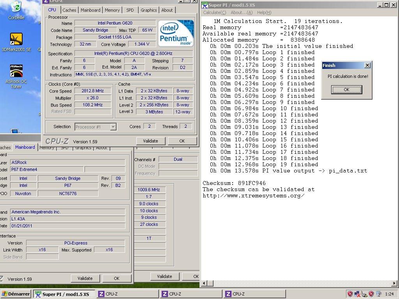This screenshot has height=299, width=399.
Task: Open top CPU-Z Mainboard tab
Action: [x=90, y=10]
